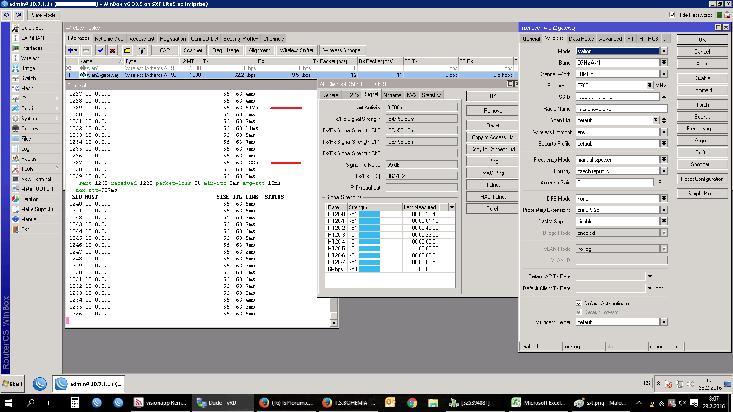
Task: Open the Mode dropdown showing station
Action: (664, 51)
